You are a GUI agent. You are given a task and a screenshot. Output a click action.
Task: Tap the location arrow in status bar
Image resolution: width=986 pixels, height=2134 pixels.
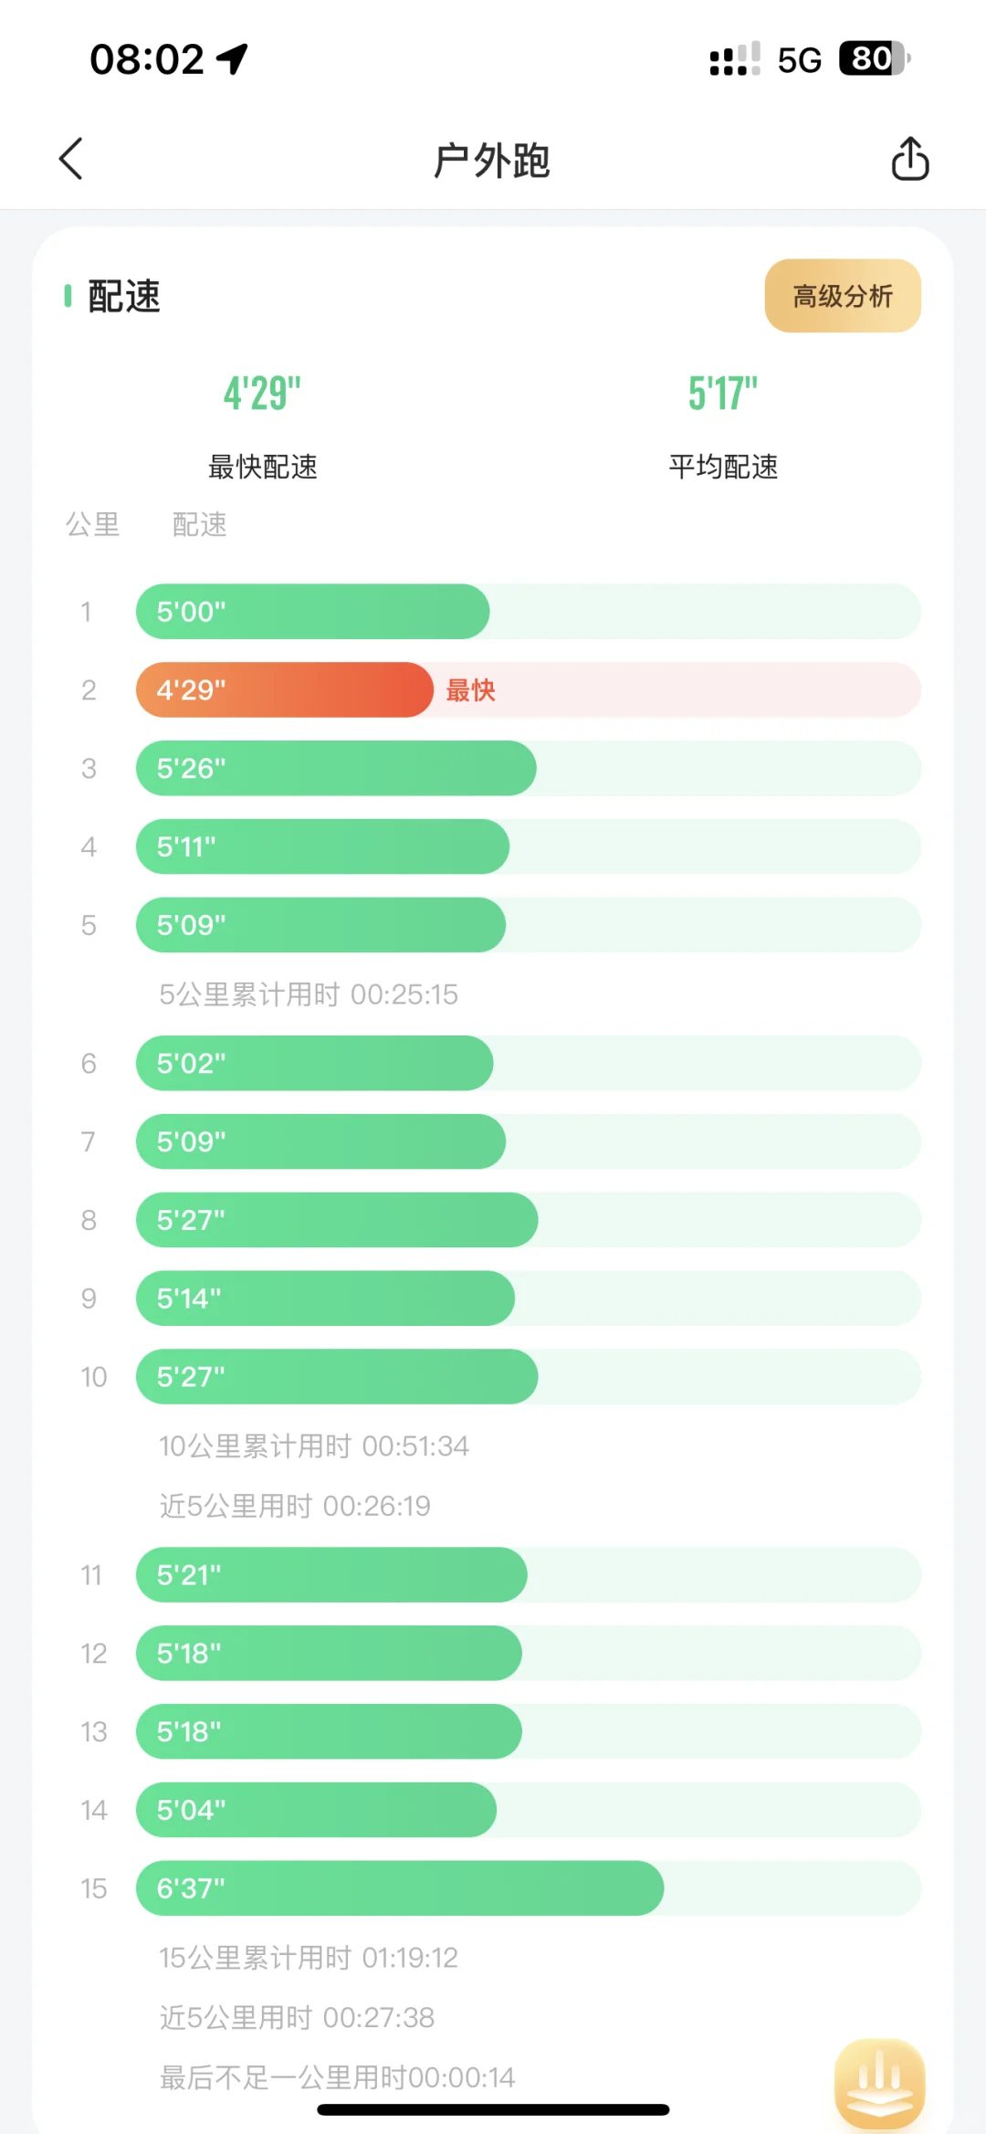[x=232, y=59]
